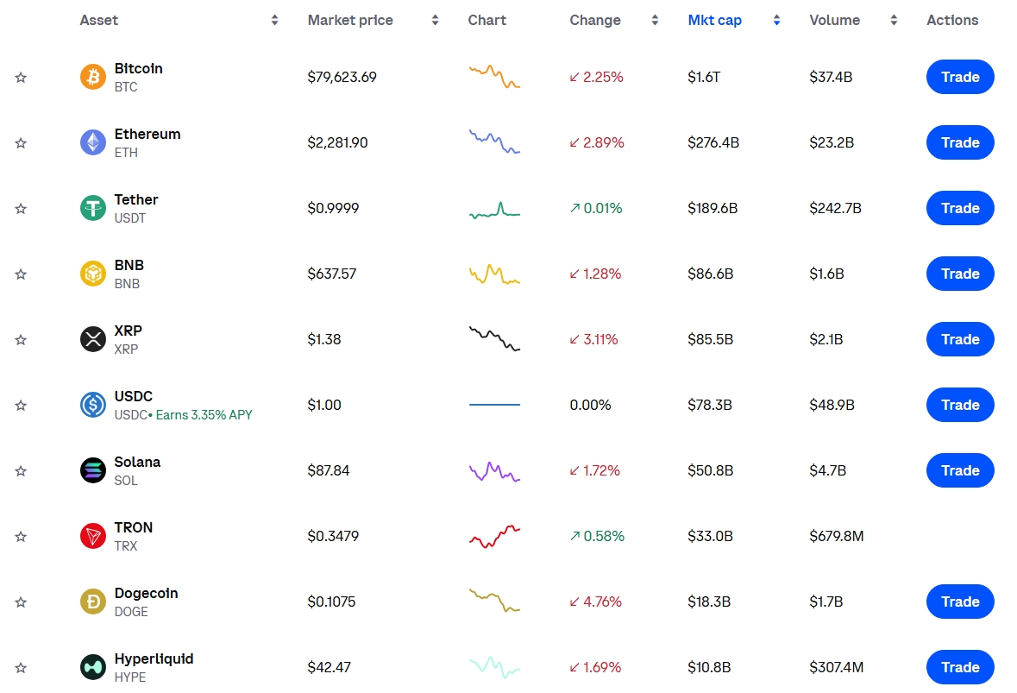The width and height of the screenshot is (1017, 693).
Task: Click the Change column header label
Action: click(x=595, y=20)
